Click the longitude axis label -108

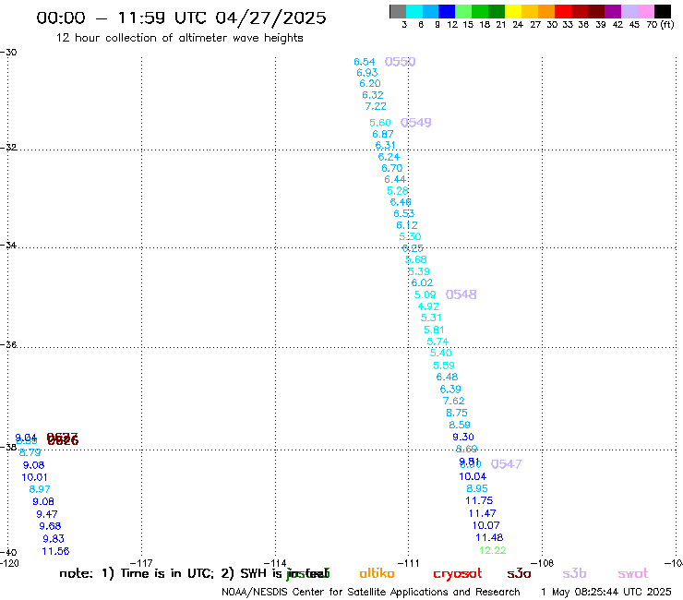[543, 563]
